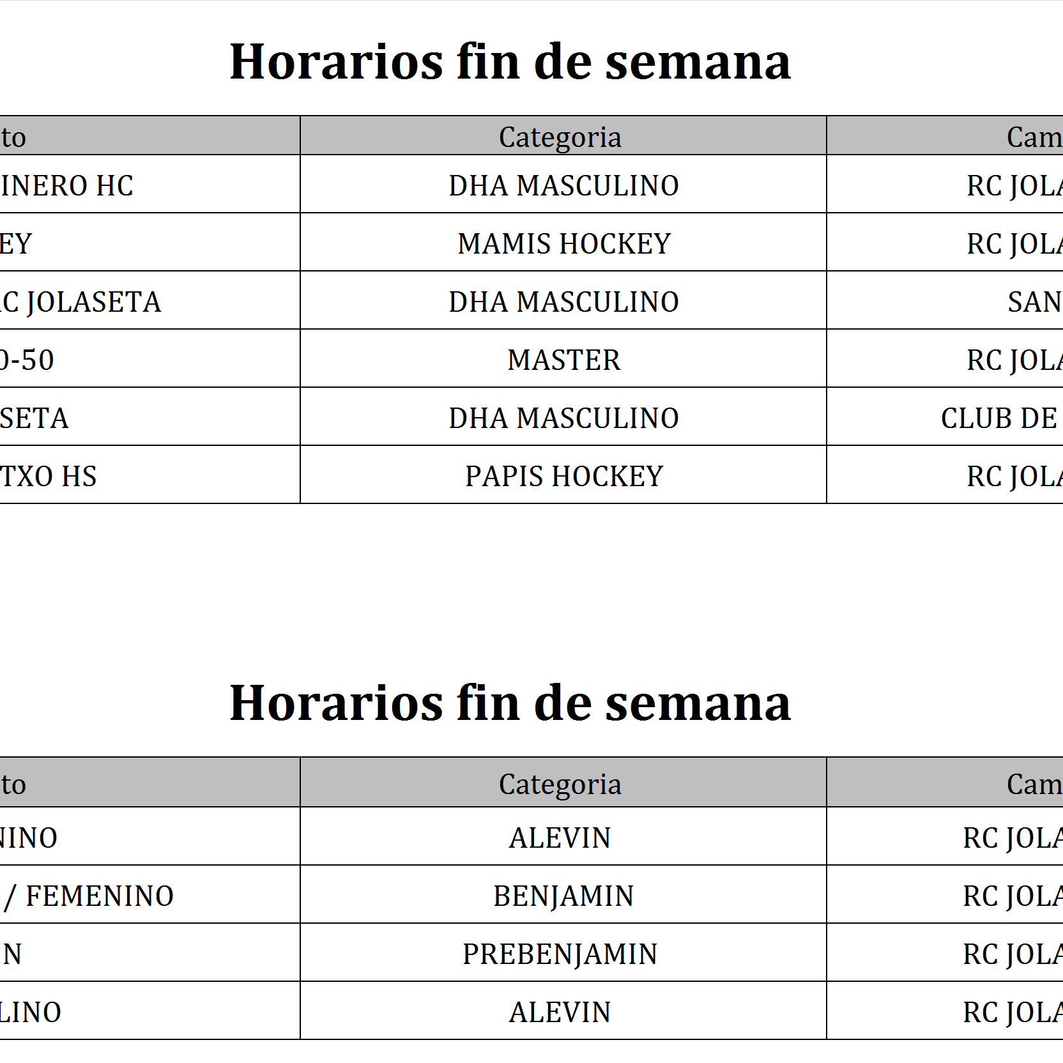Screen dimensions: 1063x1063
Task: Click DHA MASCULINO beside the SAN cell
Action: (563, 302)
